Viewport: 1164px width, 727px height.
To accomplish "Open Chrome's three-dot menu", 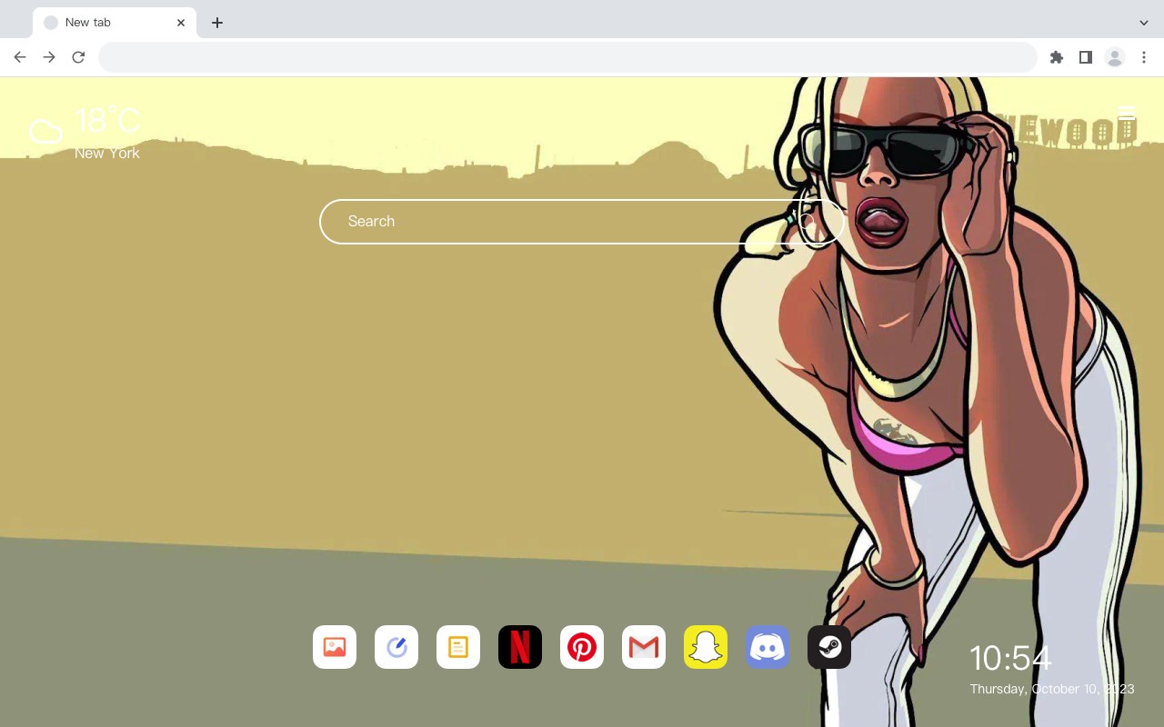I will [x=1144, y=57].
